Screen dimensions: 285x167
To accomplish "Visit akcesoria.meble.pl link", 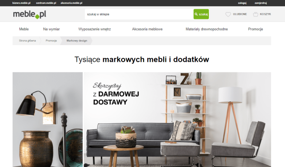I will pos(71,3).
